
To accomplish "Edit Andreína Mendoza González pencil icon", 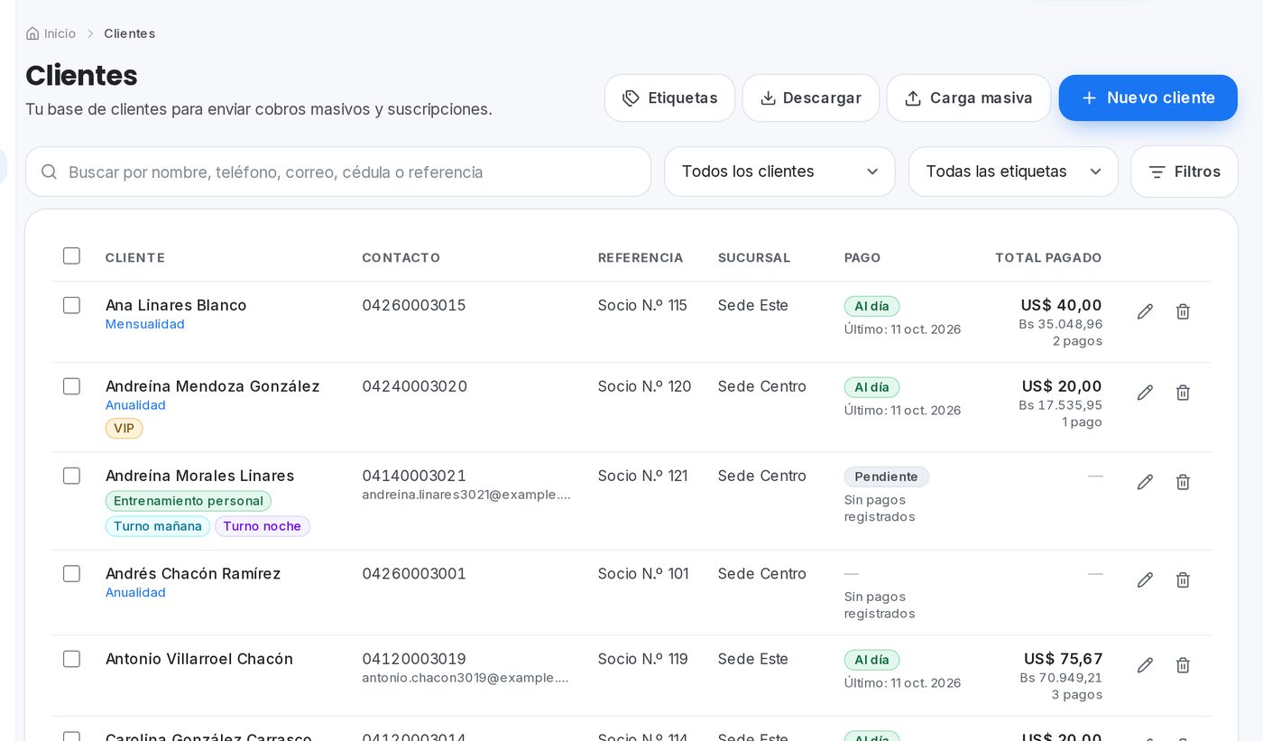I will [x=1145, y=393].
